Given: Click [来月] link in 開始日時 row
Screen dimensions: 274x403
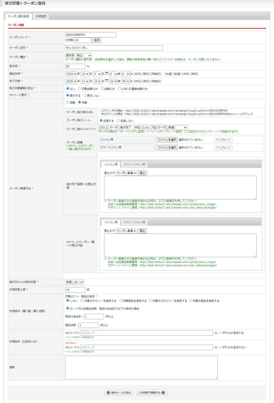Looking at the screenshot, I should pyautogui.click(x=194, y=74).
